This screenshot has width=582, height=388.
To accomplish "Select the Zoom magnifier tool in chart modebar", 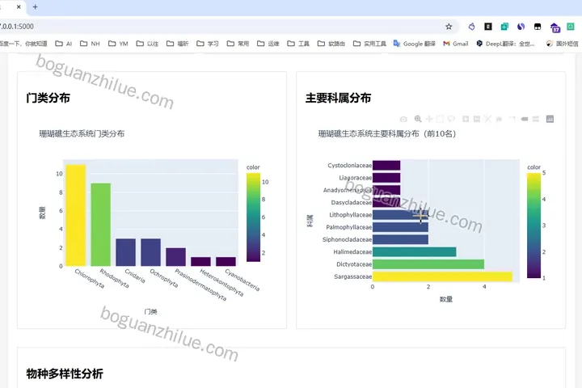I will pyautogui.click(x=418, y=119).
